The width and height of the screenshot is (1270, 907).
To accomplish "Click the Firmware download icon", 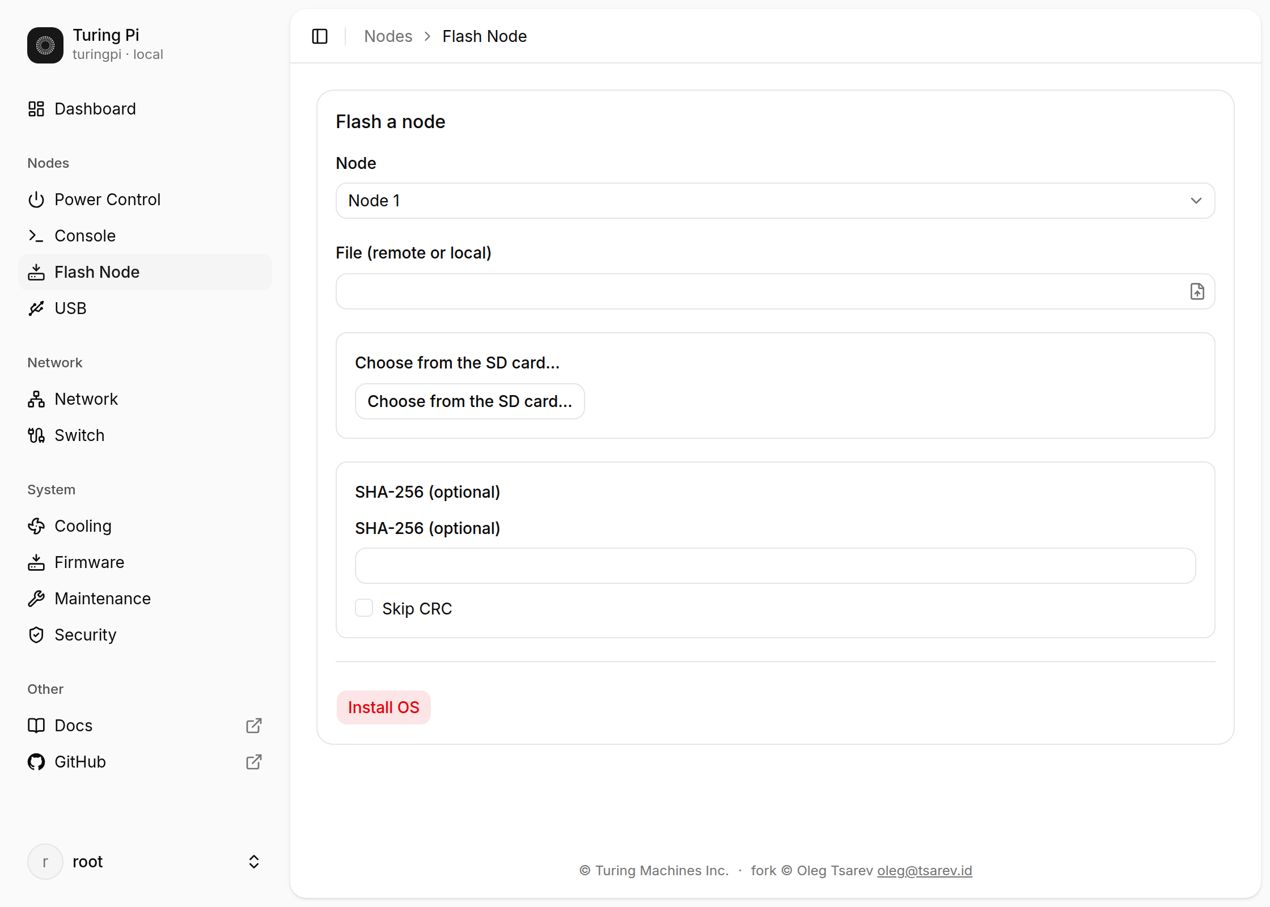I will coord(36,562).
